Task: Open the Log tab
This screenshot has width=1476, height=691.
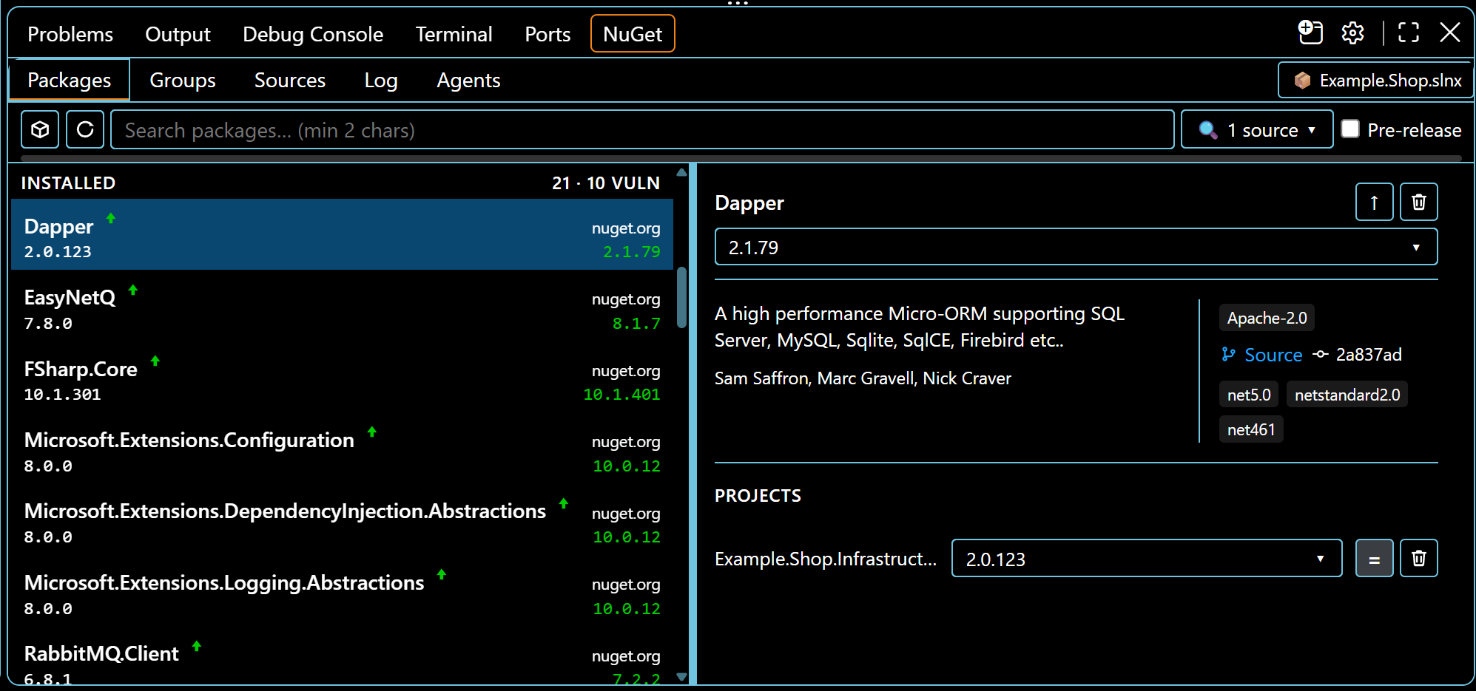Action: pos(380,80)
